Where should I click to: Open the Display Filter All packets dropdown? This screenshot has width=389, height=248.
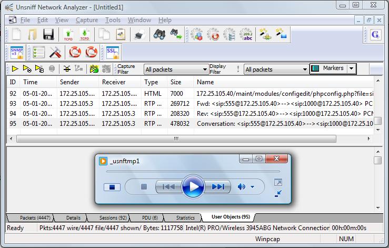(x=276, y=70)
